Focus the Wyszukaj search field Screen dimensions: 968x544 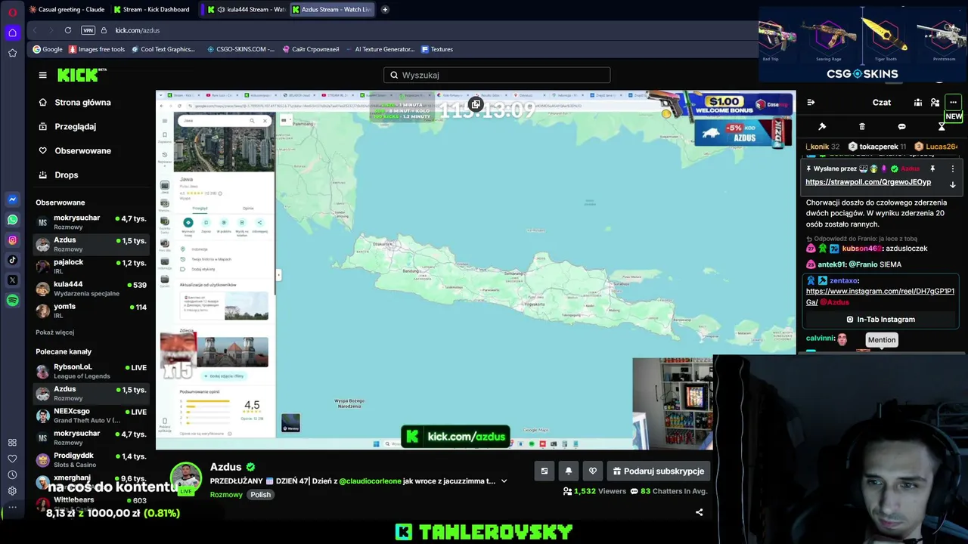click(x=497, y=75)
